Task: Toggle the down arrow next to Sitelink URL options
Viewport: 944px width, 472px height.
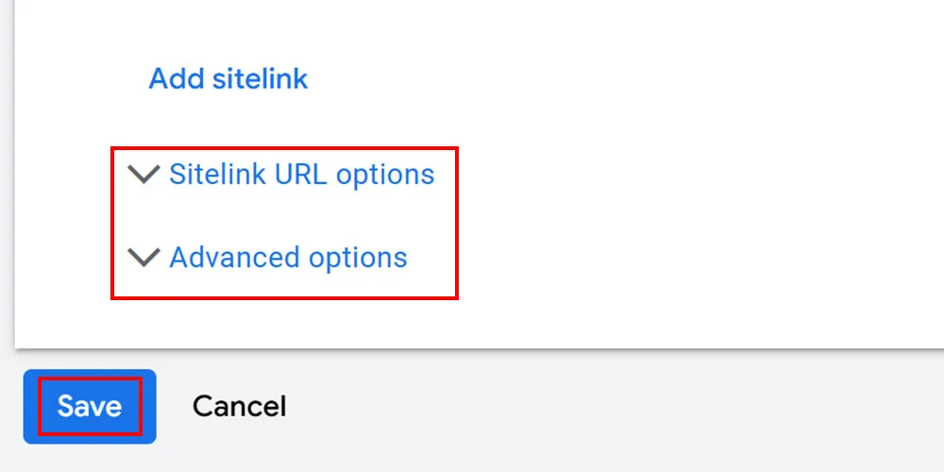Action: (143, 175)
